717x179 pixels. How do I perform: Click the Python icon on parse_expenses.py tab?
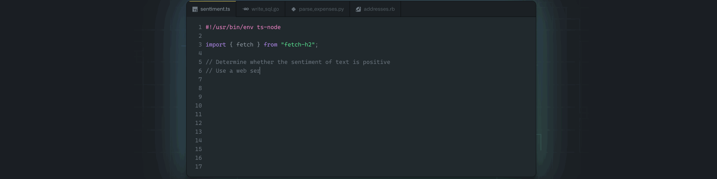pyautogui.click(x=294, y=9)
